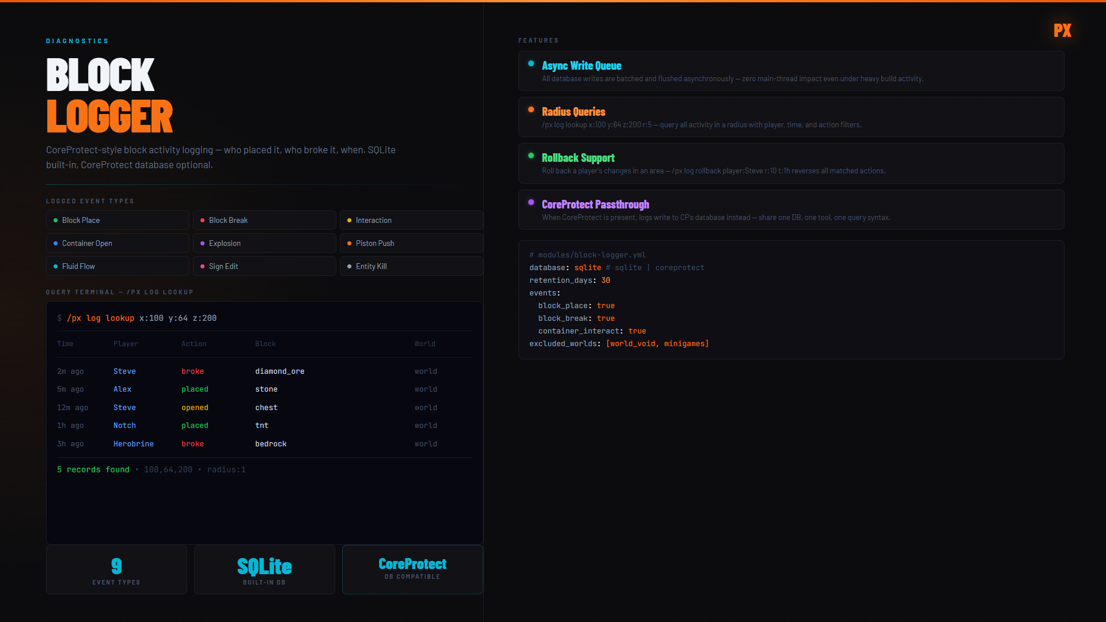1106x622 pixels.
Task: Click the bedrock block entry
Action: point(271,444)
